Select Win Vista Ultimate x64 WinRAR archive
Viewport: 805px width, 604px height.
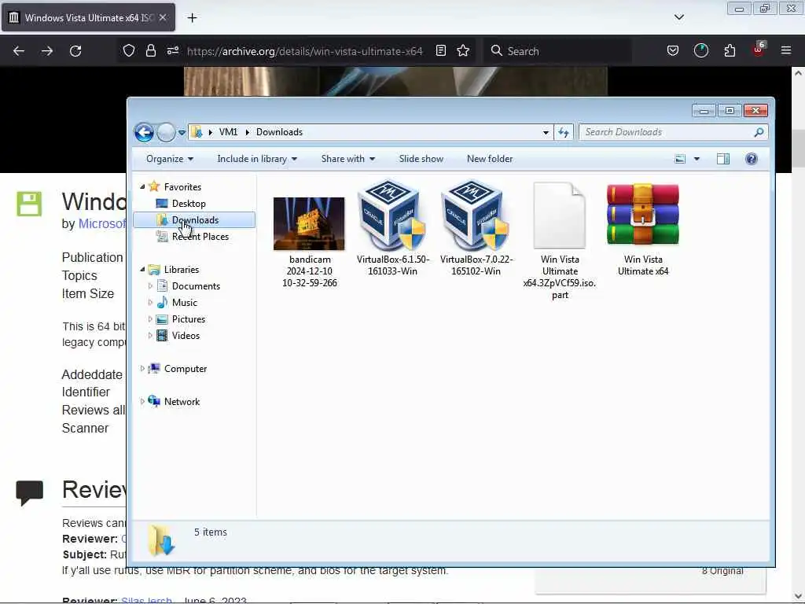tap(643, 215)
